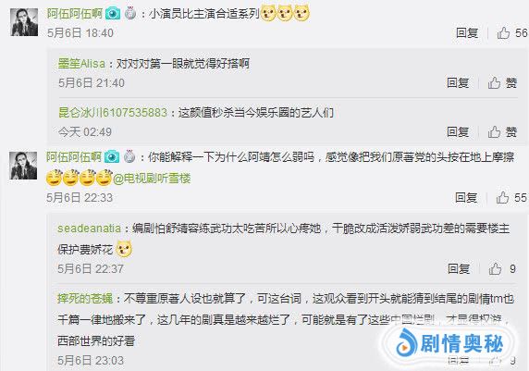This screenshot has width=529, height=371.
Task: Reply to 墨笙Alisa's comment
Action: (x=458, y=82)
